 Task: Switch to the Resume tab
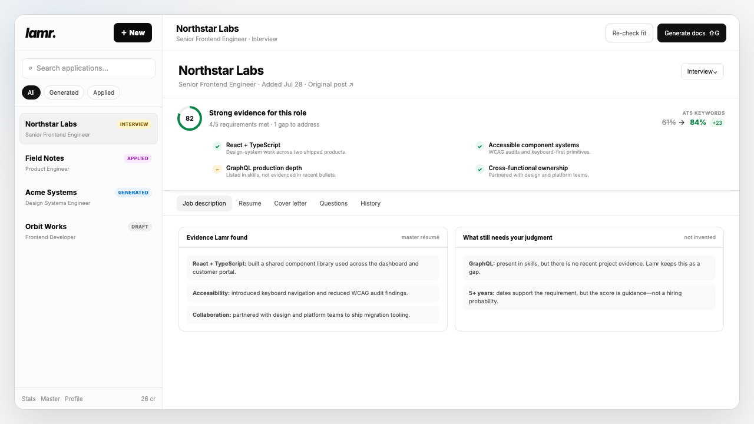pyautogui.click(x=250, y=203)
